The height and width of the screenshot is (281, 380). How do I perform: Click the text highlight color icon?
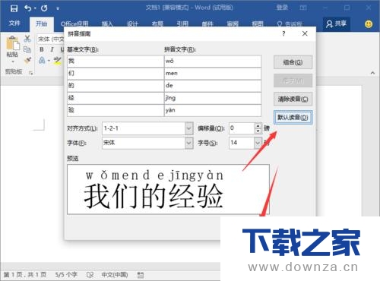tap(58, 61)
